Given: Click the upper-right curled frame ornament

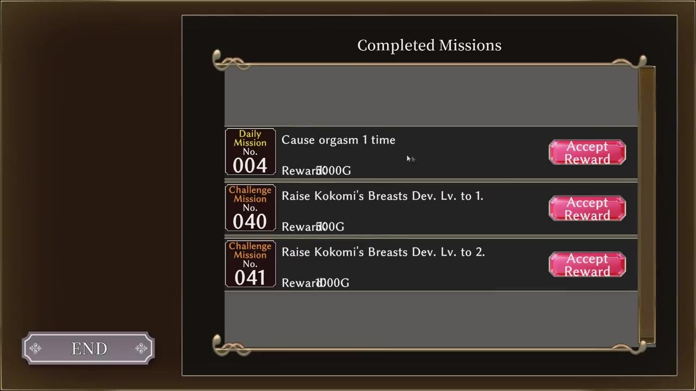Looking at the screenshot, I should pyautogui.click(x=631, y=62).
